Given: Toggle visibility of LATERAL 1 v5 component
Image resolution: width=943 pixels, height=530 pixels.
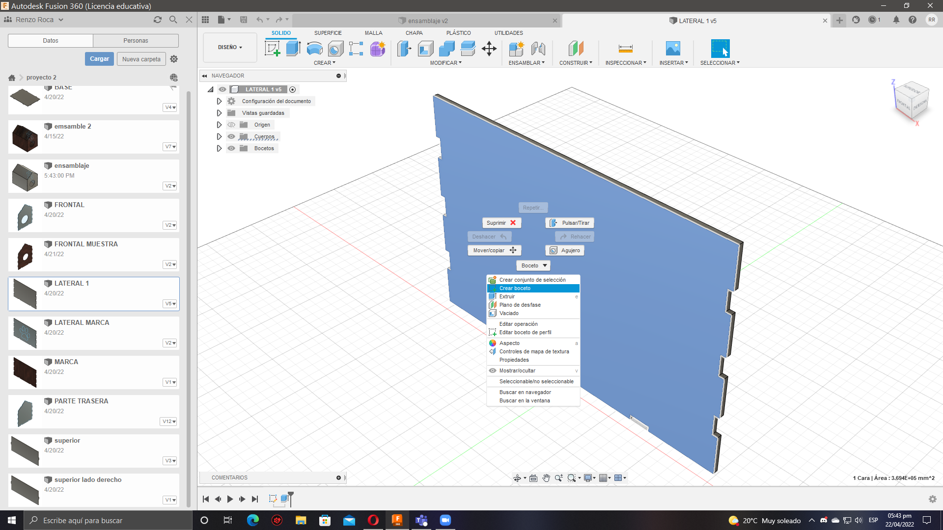Looking at the screenshot, I should [222, 89].
